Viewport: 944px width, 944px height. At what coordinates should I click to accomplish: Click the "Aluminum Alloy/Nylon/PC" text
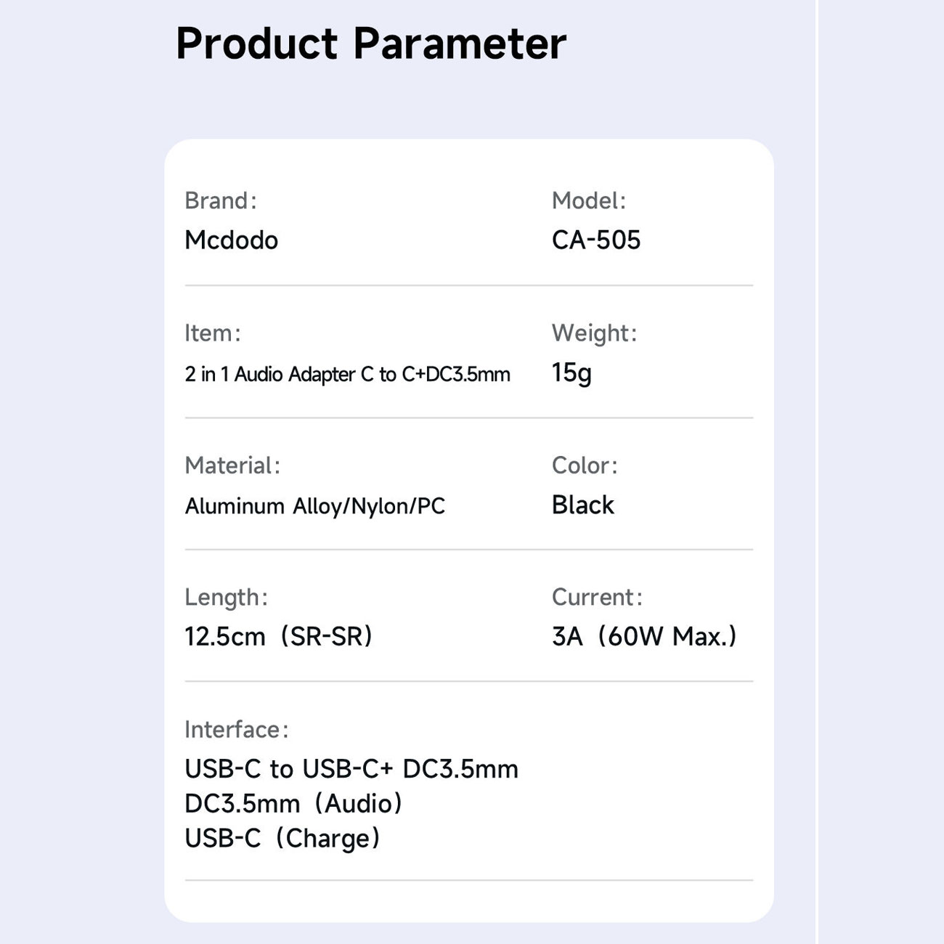(x=314, y=506)
